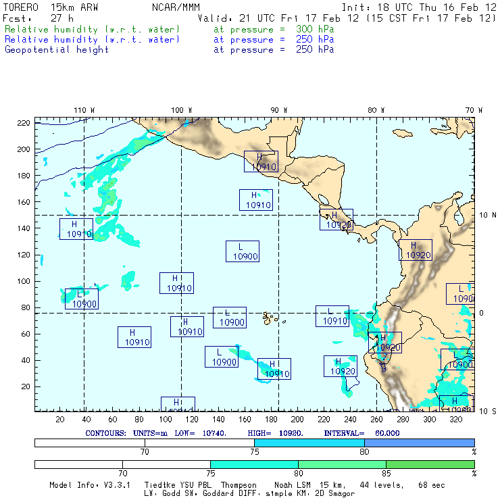Click the 'CONTOURS: UNITS=m' text
Viewport: 500px width, 500px height.
(126, 433)
